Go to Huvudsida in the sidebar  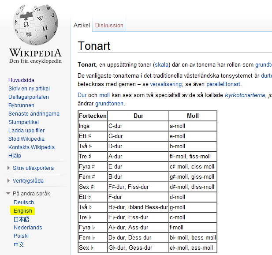coord(21,80)
